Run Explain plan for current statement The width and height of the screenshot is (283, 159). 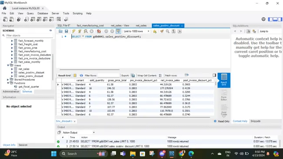(x=86, y=31)
